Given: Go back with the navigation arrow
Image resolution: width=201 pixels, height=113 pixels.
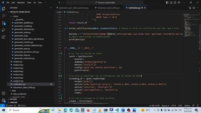Looking at the screenshot, I should coord(59,3).
